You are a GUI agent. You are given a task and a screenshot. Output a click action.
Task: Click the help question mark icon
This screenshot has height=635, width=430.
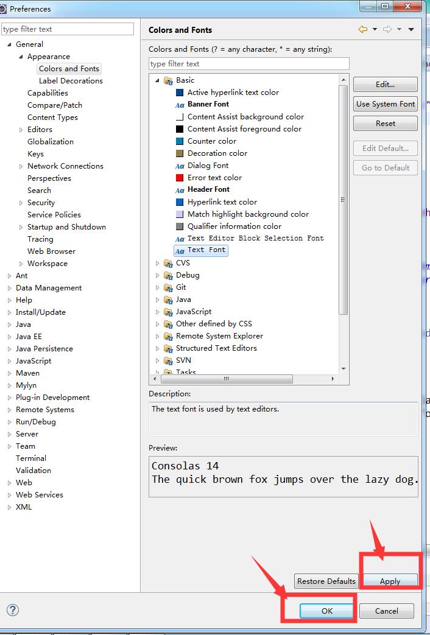(x=13, y=610)
